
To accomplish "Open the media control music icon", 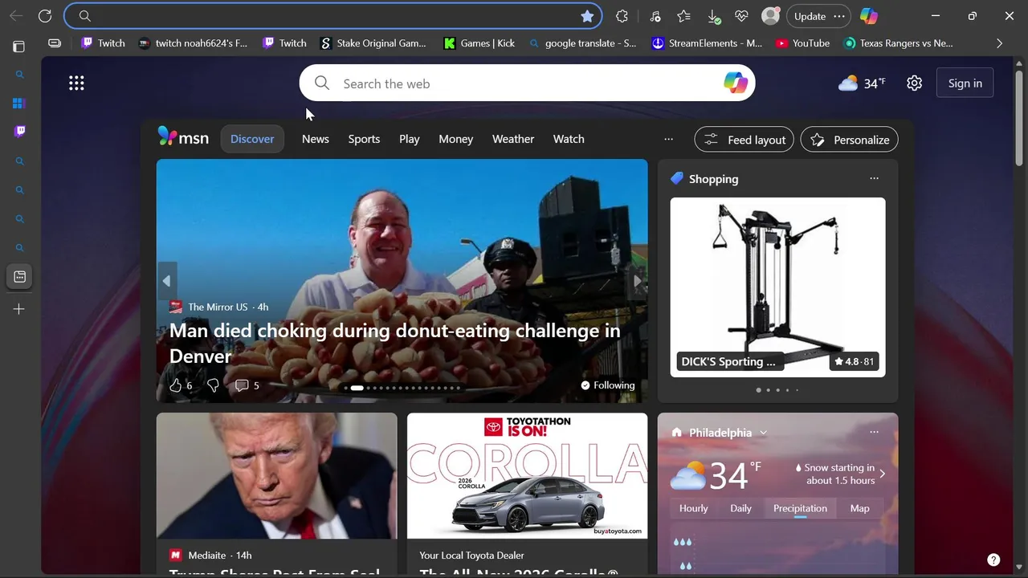I will pos(655,16).
